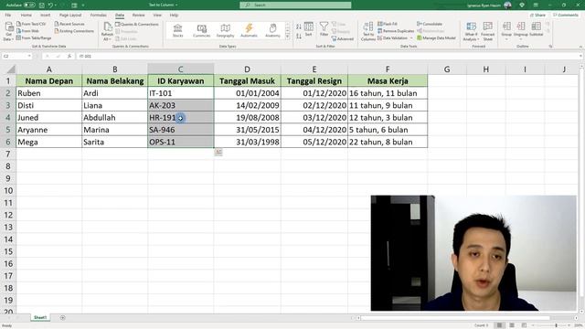Click the Share button

(538, 16)
